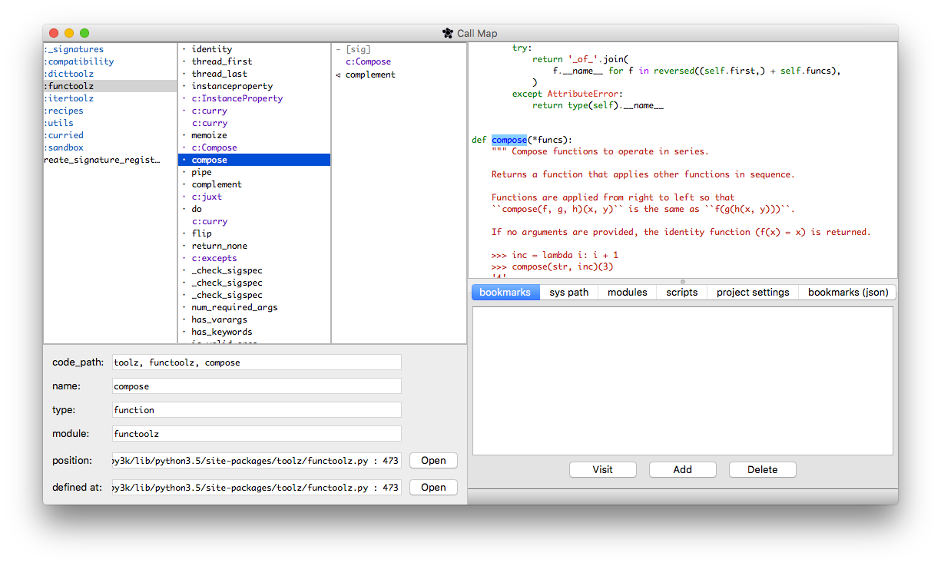The width and height of the screenshot is (941, 566).
Task: Click the Visit button
Action: tap(603, 469)
